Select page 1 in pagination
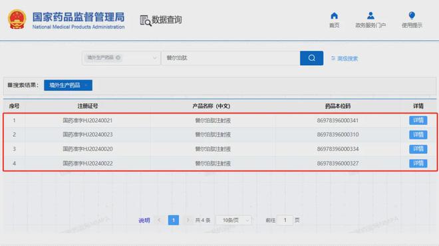439x246 pixels. click(x=174, y=220)
